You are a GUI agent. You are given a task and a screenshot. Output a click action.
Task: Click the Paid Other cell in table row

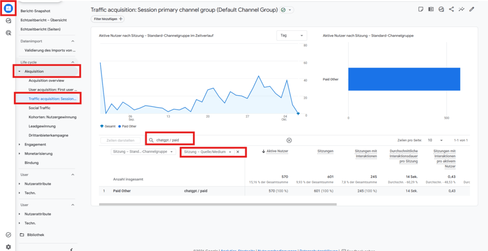tap(122, 191)
